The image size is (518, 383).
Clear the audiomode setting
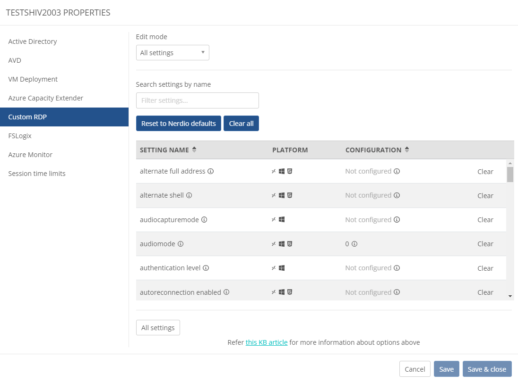point(485,244)
